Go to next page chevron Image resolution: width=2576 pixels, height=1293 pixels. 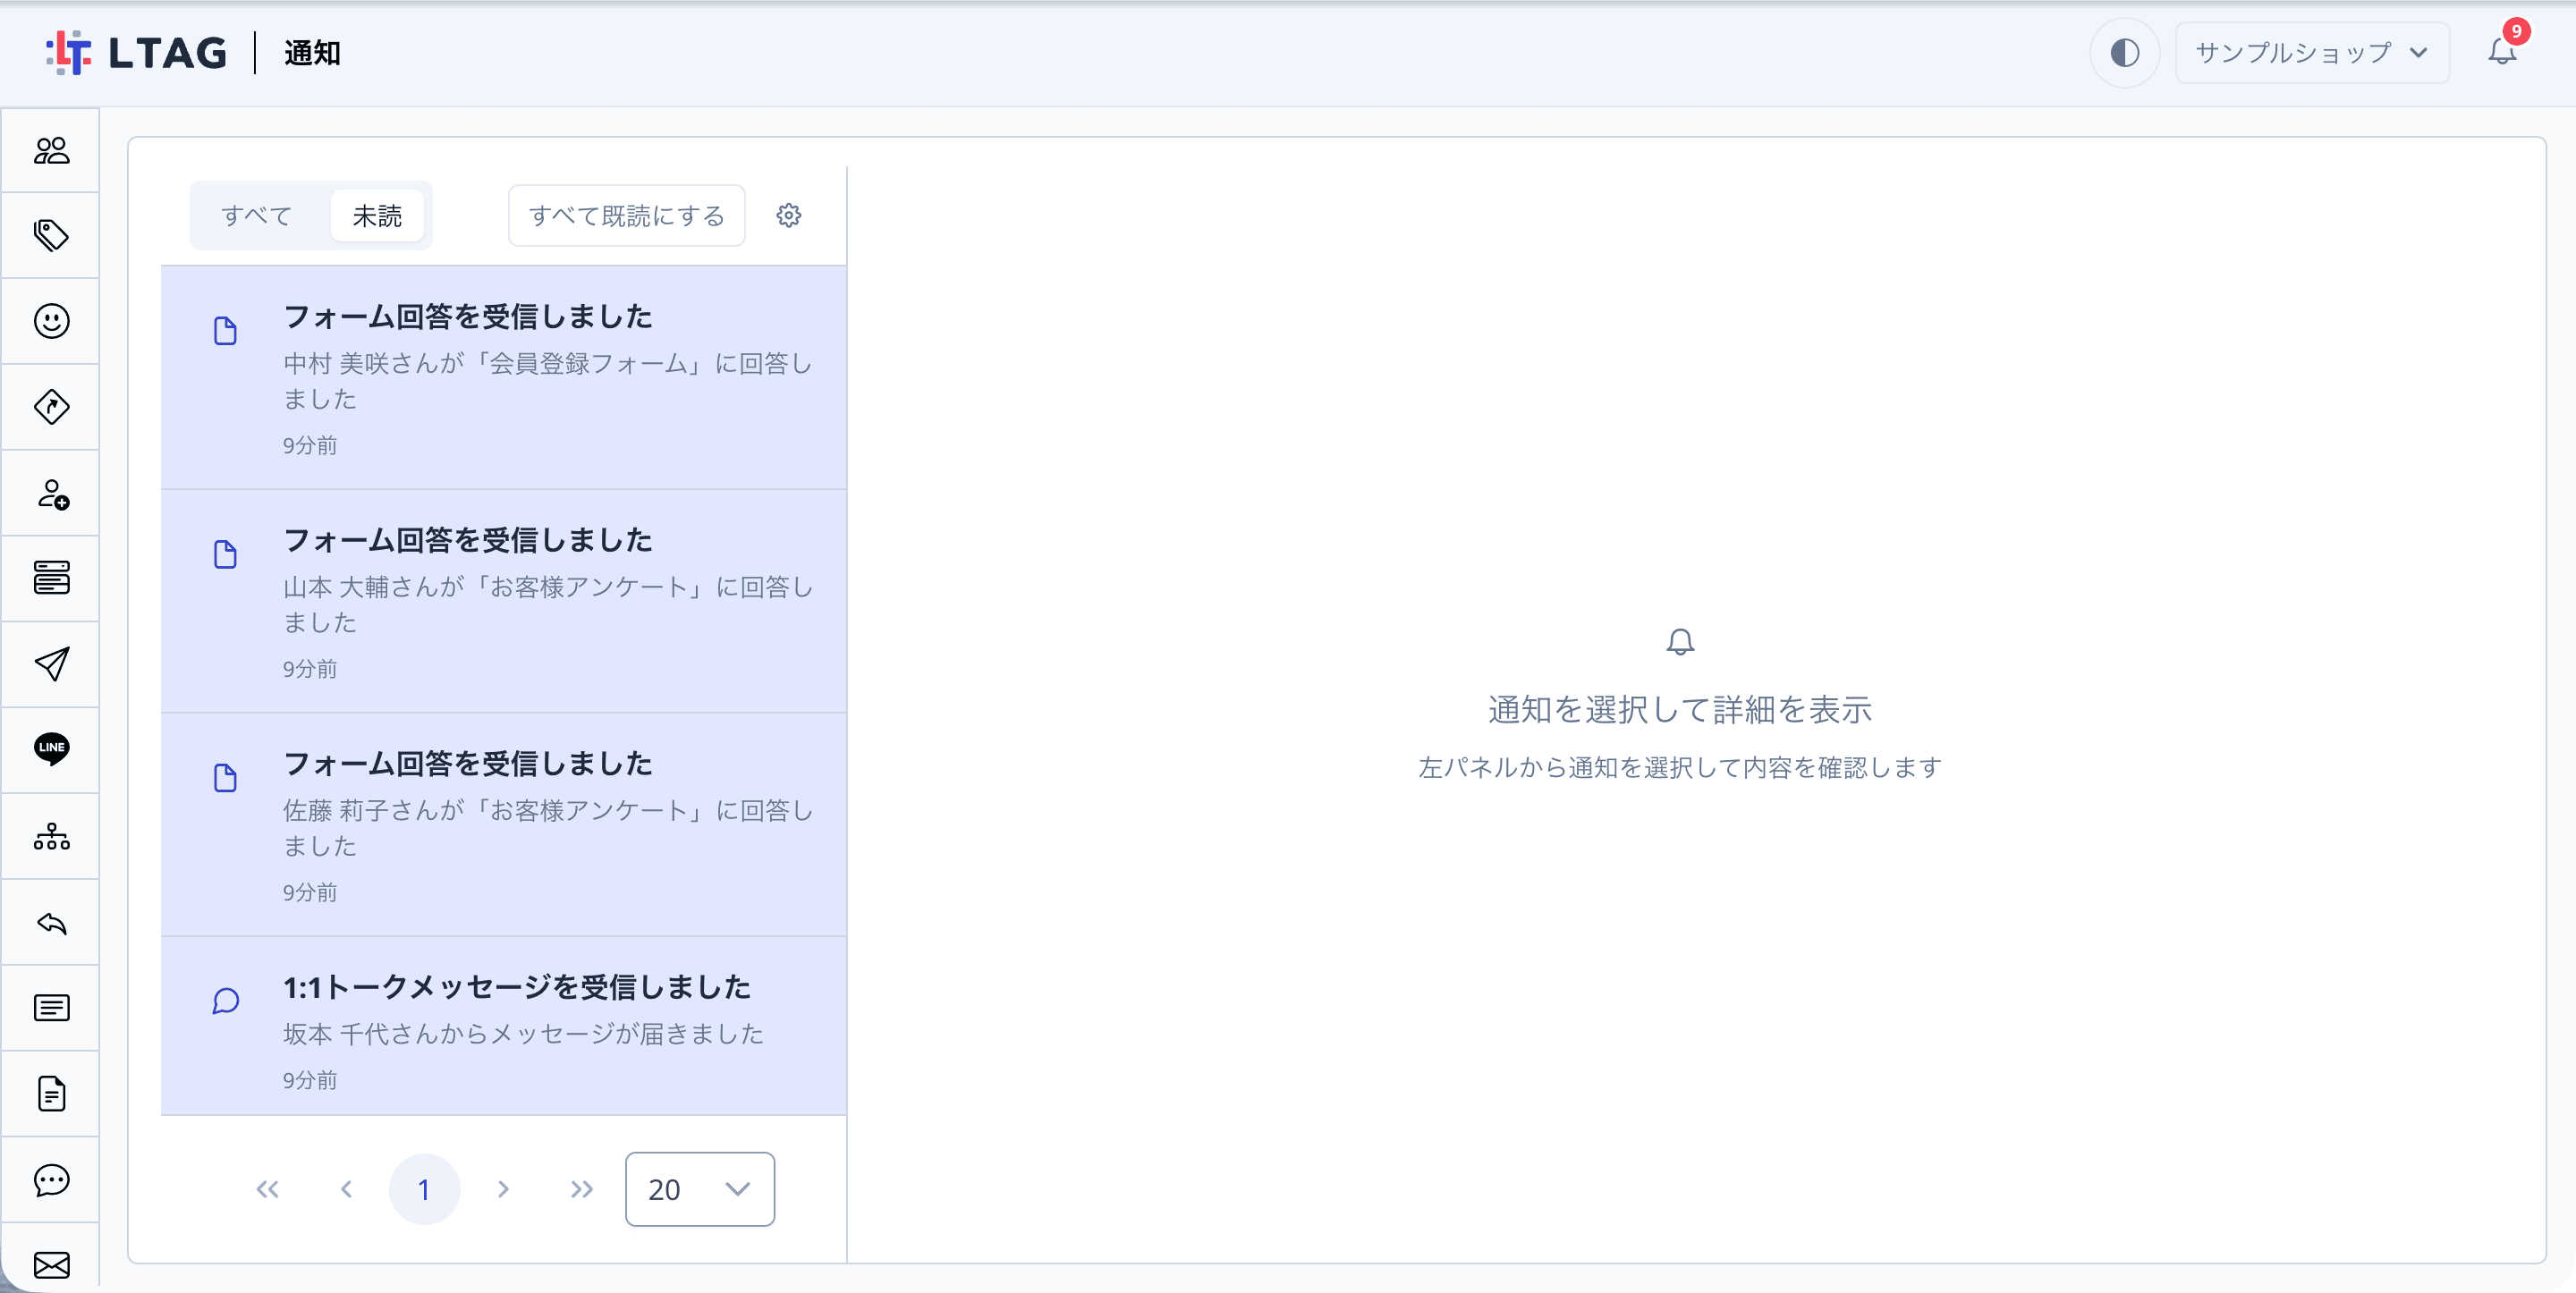503,1188
